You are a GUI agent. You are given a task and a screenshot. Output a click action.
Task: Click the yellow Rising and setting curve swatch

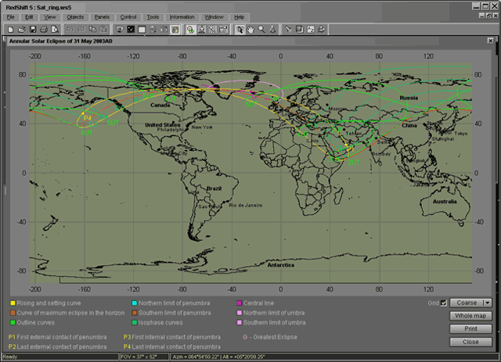click(12, 303)
